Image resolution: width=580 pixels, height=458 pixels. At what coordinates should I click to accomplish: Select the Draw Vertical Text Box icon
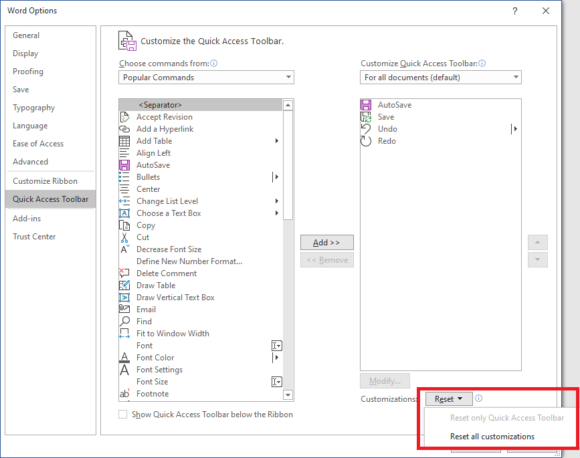tap(124, 298)
